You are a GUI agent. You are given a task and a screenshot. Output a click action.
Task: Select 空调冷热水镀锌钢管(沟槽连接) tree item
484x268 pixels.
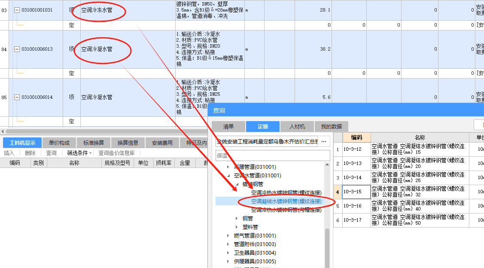pos(286,210)
